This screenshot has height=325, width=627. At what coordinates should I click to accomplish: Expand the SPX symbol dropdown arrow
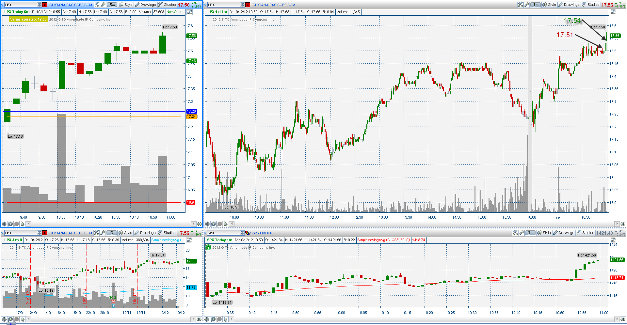(242, 233)
